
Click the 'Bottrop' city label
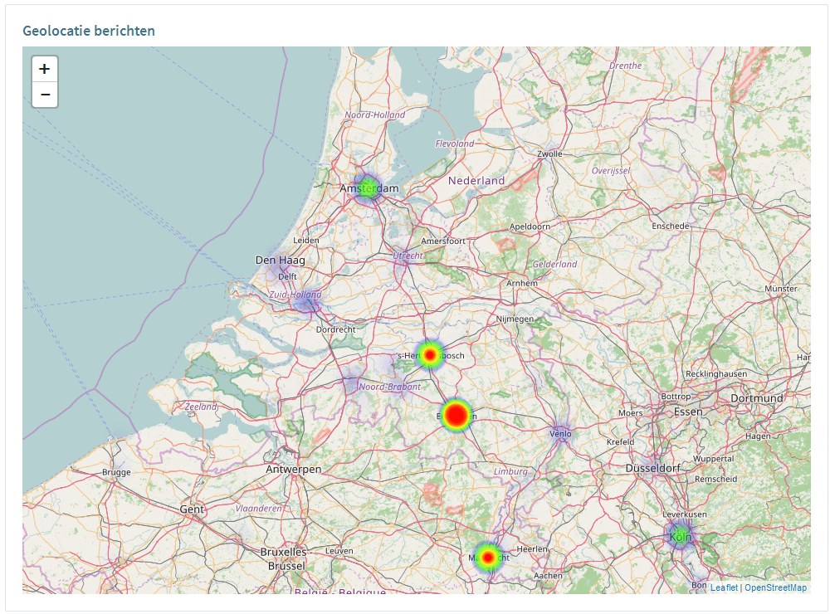click(x=676, y=396)
